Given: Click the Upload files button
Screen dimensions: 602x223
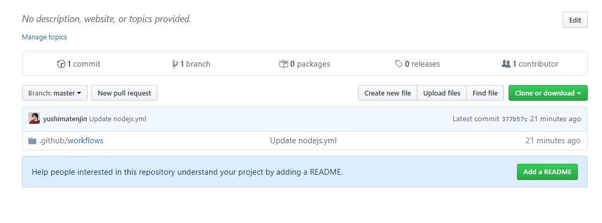Looking at the screenshot, I should pyautogui.click(x=441, y=93).
